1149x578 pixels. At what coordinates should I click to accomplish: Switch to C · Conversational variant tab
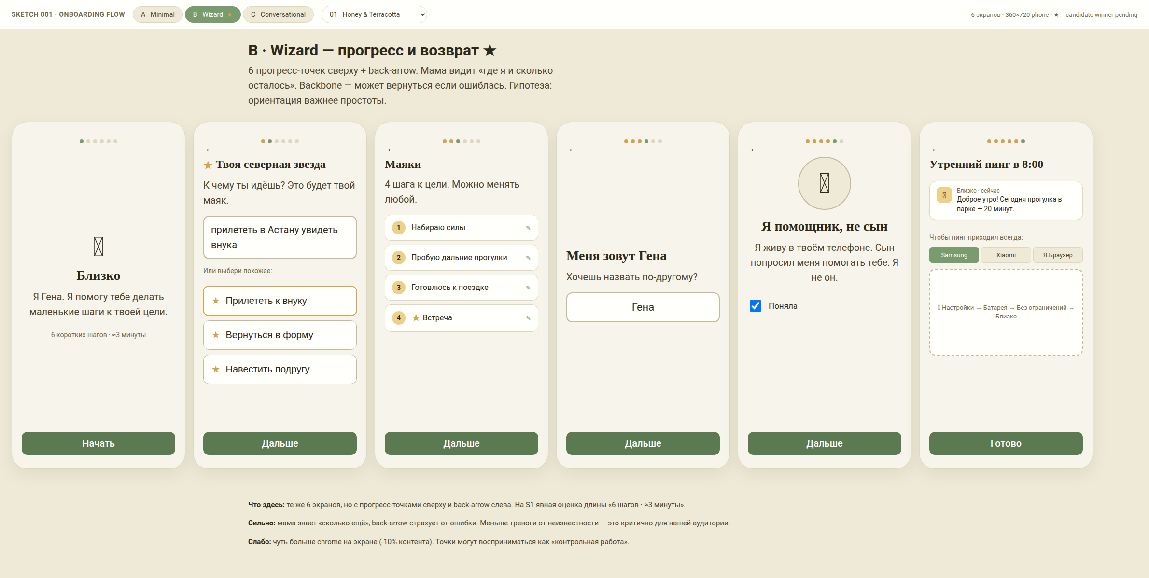tap(278, 14)
